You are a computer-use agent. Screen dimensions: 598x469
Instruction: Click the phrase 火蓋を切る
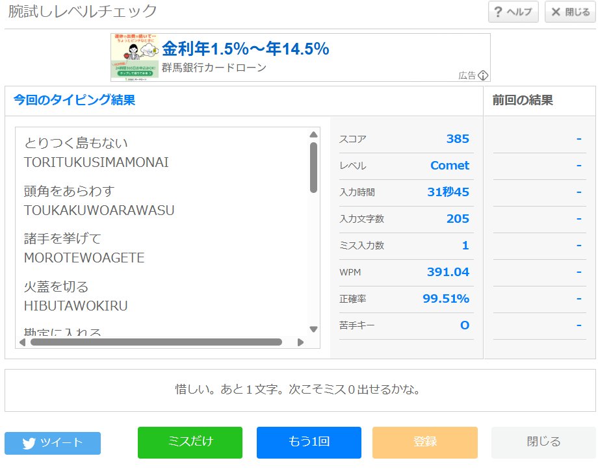click(x=56, y=286)
